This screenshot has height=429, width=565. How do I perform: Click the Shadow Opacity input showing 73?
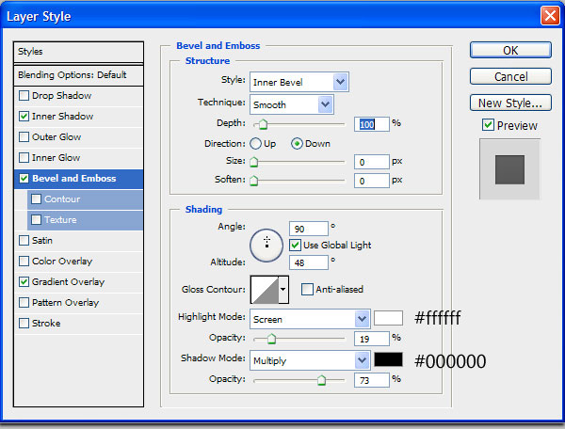pos(372,380)
